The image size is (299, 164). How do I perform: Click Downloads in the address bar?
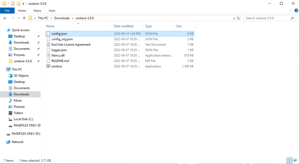[62, 18]
